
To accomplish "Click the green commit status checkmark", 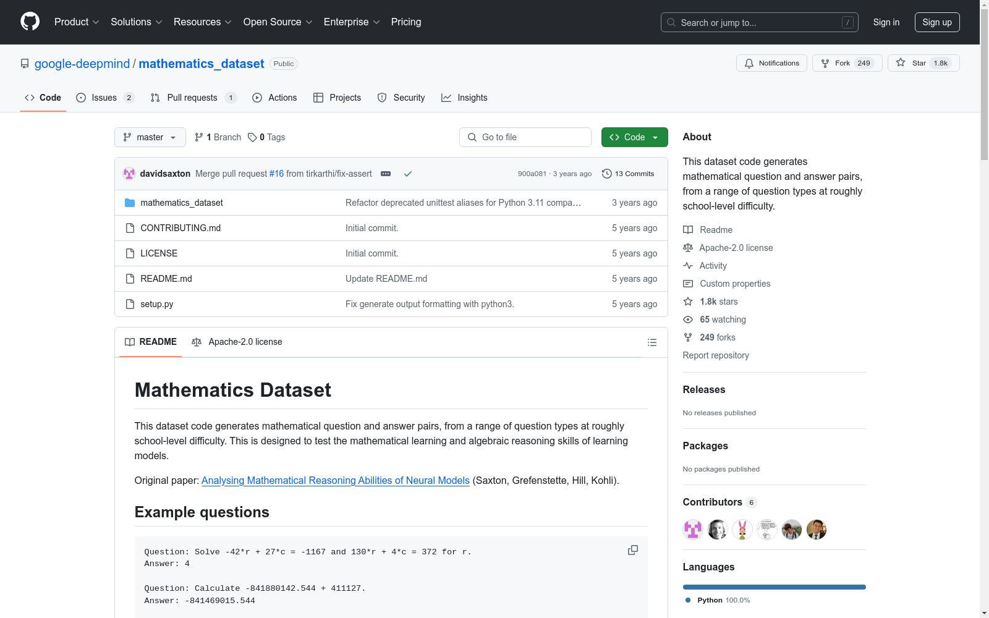I will [x=408, y=174].
